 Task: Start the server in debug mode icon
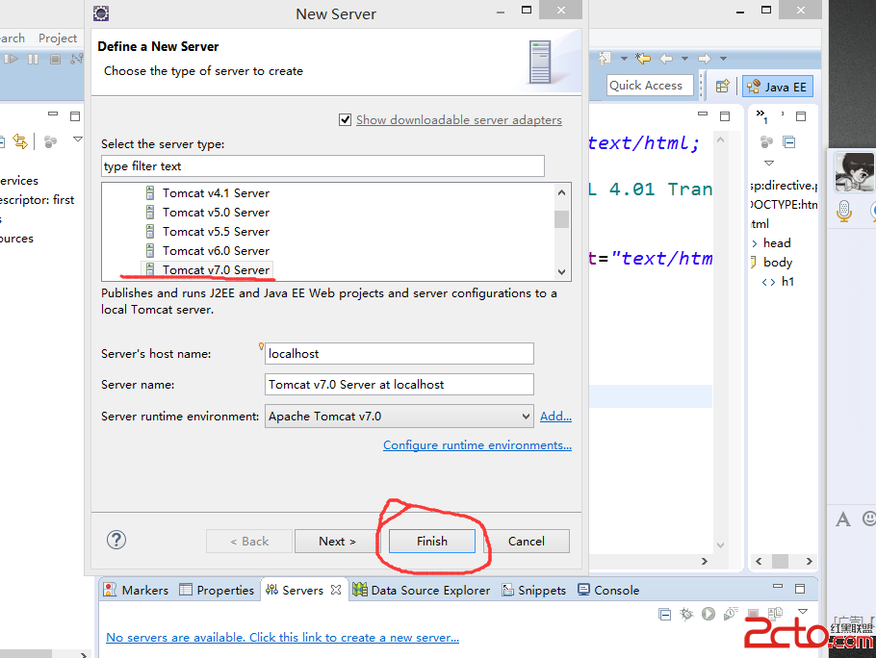686,615
